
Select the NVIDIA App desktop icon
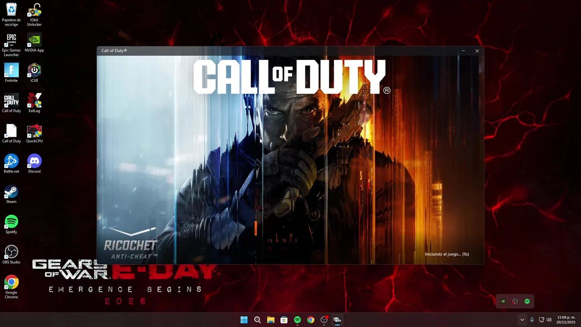point(34,42)
